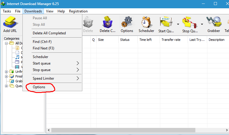
Task: Click the horizontal scrollbar left arrow
Action: coord(49,130)
